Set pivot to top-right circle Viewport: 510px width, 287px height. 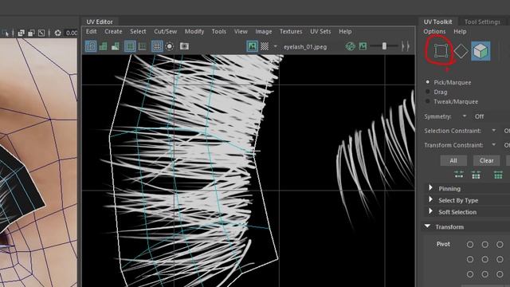pyautogui.click(x=500, y=245)
